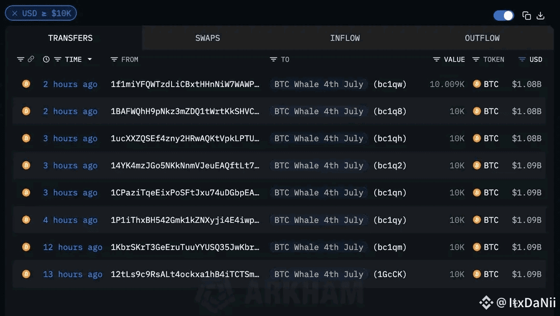
Task: Select the OUTFLOW tab
Action: [x=482, y=38]
